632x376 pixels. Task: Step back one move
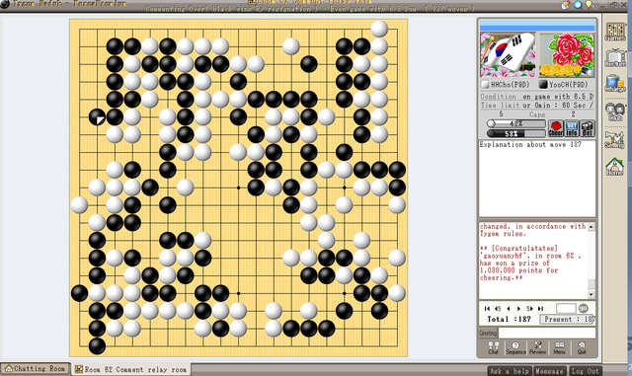[x=509, y=308]
